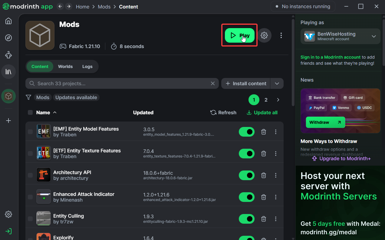Viewport: 385px width, 240px height.
Task: Open more options for Architectury API
Action: (276, 175)
